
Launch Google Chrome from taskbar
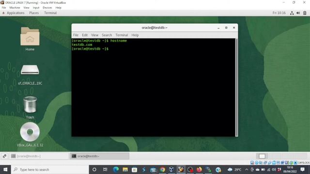tap(163, 170)
